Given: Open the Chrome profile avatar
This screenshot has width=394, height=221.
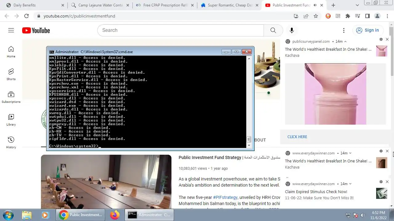Looking at the screenshot, I should coord(377,16).
